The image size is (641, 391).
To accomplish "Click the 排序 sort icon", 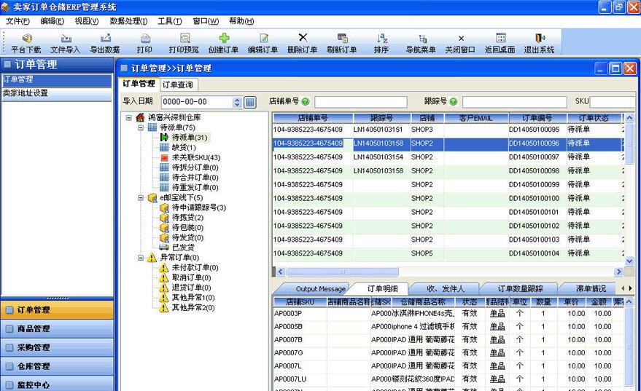I will 382,39.
